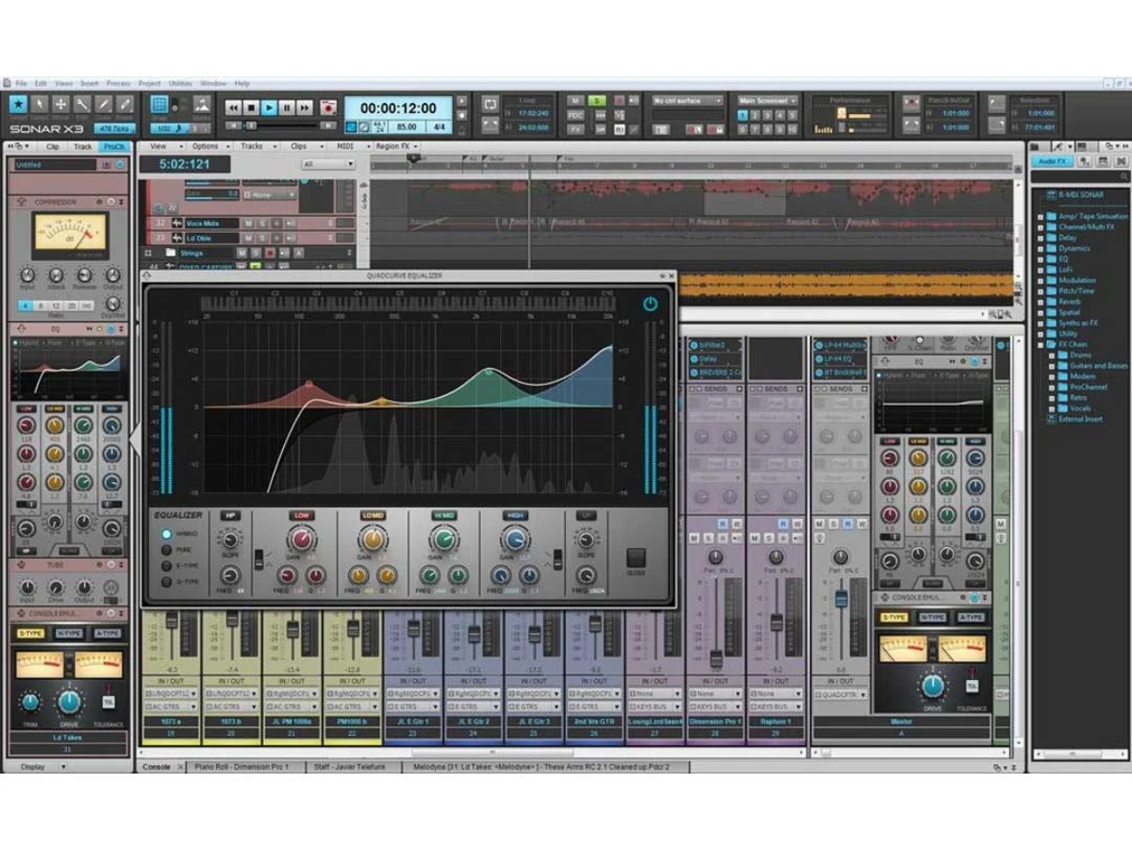Open the Tracks dropdown menu
The image size is (1132, 849).
pos(255,147)
